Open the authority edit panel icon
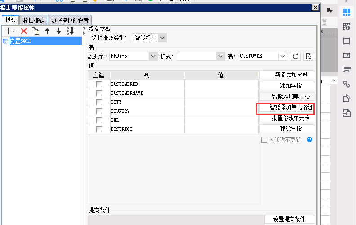 [347, 99]
